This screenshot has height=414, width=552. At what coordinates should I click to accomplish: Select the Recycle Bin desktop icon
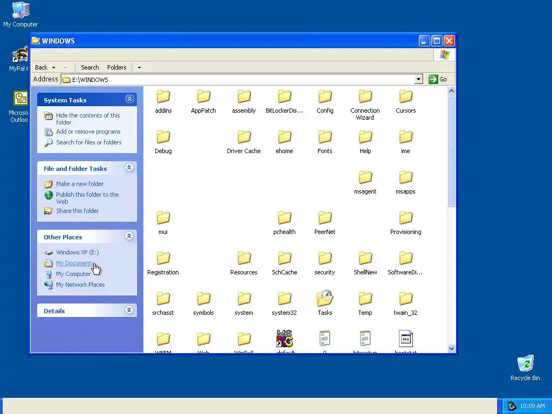tap(525, 368)
